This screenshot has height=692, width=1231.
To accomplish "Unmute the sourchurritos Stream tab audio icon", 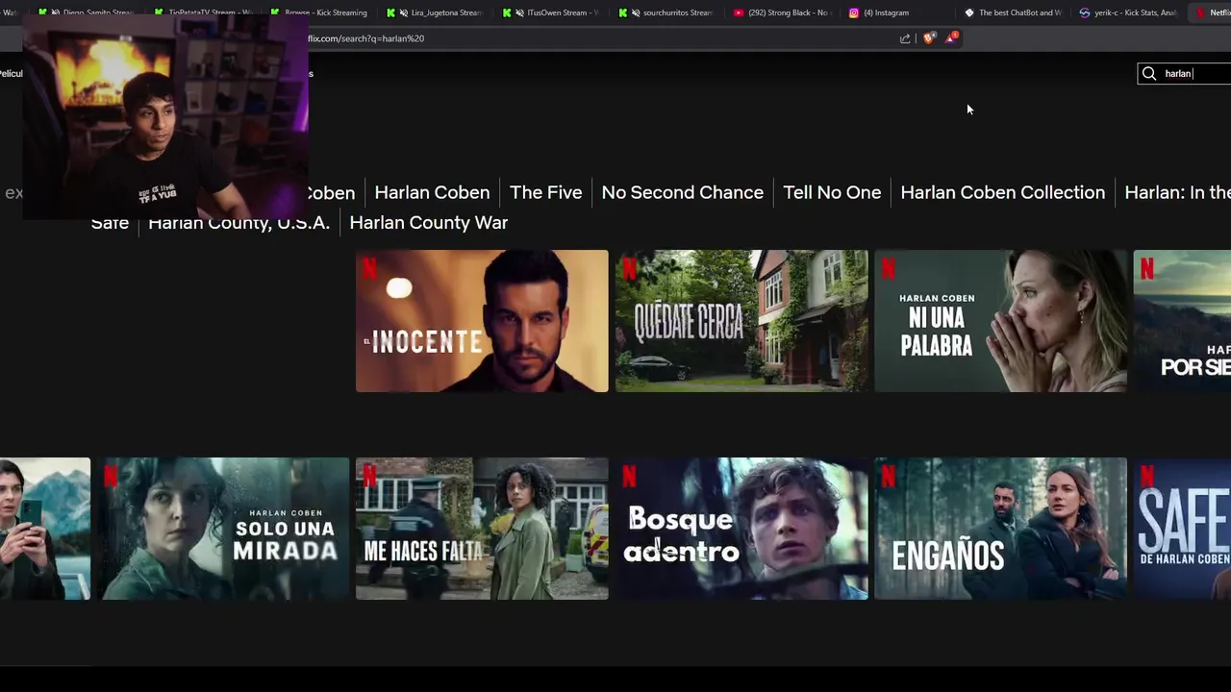I will coord(636,12).
